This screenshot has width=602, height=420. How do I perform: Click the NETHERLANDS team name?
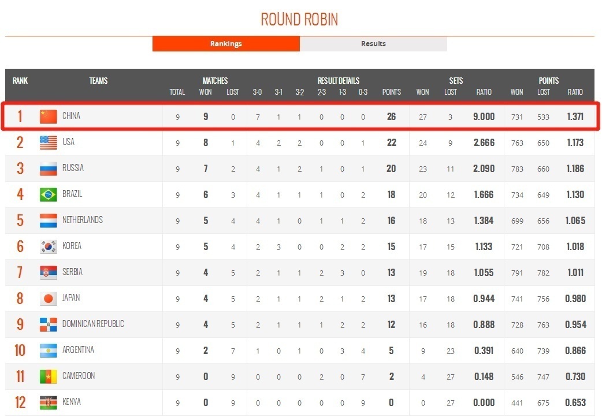point(83,220)
